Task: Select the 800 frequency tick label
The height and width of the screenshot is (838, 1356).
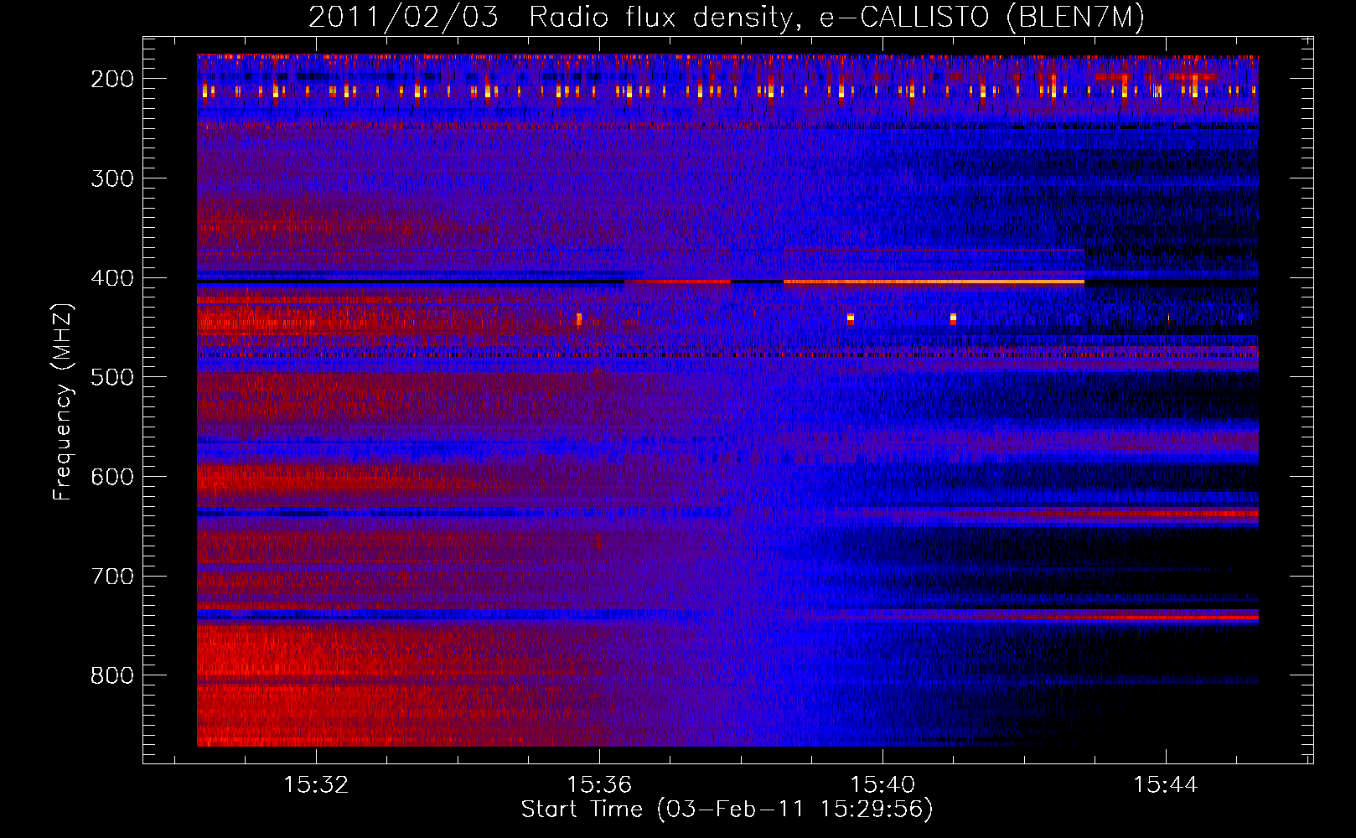Action: 112,675
